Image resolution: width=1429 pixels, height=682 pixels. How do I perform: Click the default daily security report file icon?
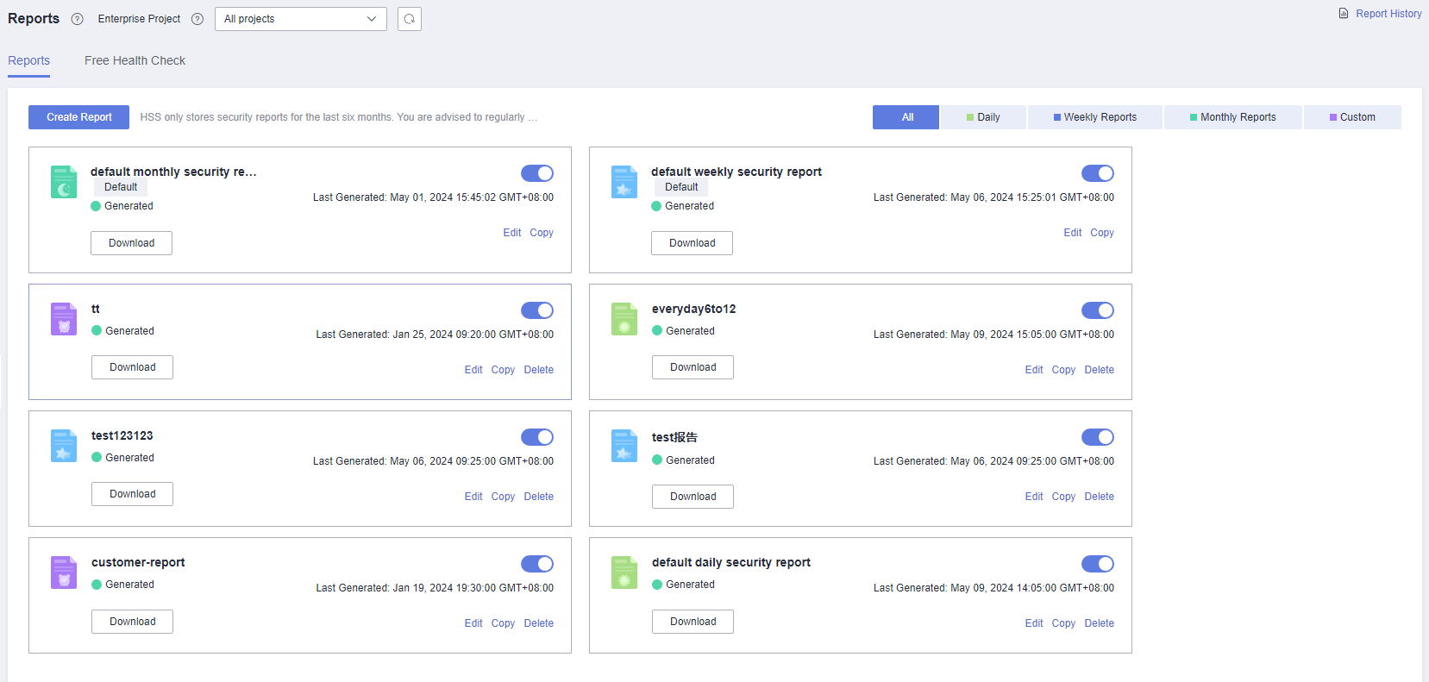coord(624,573)
